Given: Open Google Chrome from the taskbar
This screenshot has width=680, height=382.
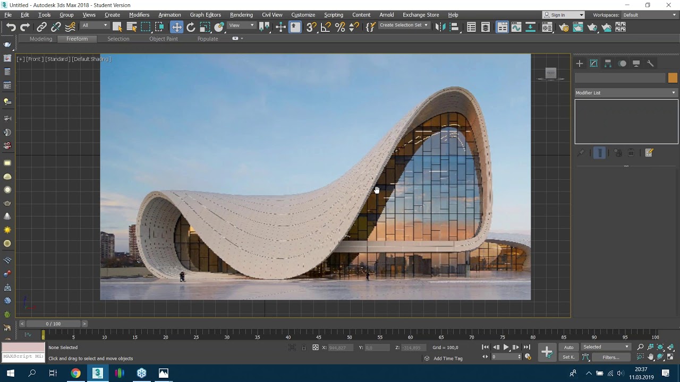Looking at the screenshot, I should [75, 374].
